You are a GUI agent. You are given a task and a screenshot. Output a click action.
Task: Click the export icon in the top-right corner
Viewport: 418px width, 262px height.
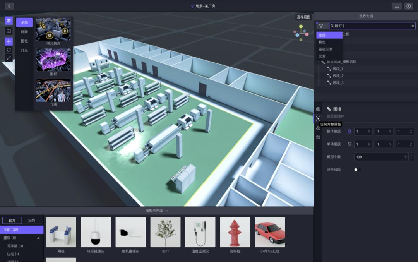click(x=396, y=6)
